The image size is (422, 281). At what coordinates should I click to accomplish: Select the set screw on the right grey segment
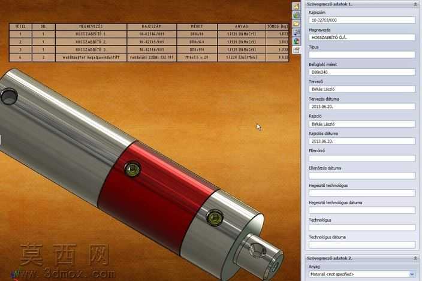pyautogui.click(x=215, y=217)
